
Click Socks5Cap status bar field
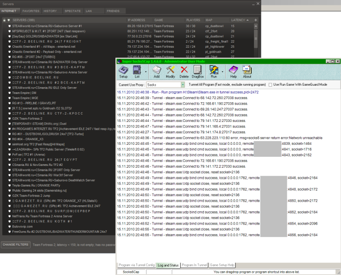point(131,272)
